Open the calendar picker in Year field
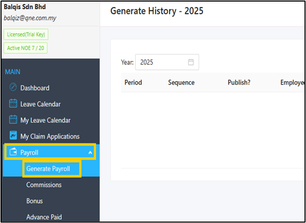The height and width of the screenshot is (223, 306). pos(191,62)
